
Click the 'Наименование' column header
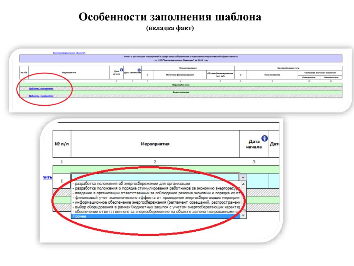272,75
